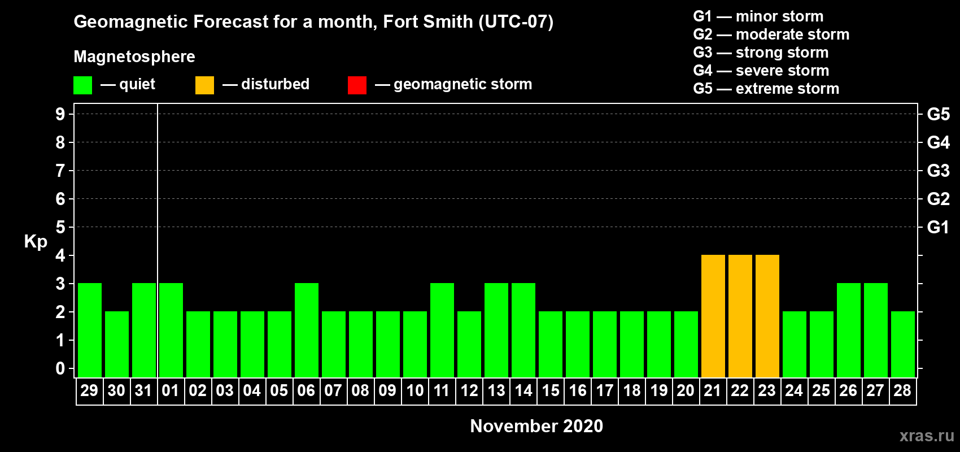
Task: Click the 'G4 — severe storm' legend line
Action: (761, 71)
